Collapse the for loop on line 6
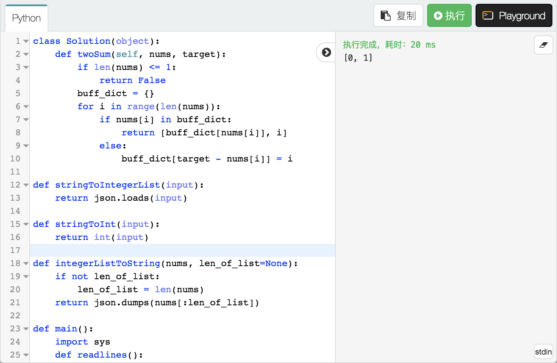557x363 pixels. click(x=26, y=107)
